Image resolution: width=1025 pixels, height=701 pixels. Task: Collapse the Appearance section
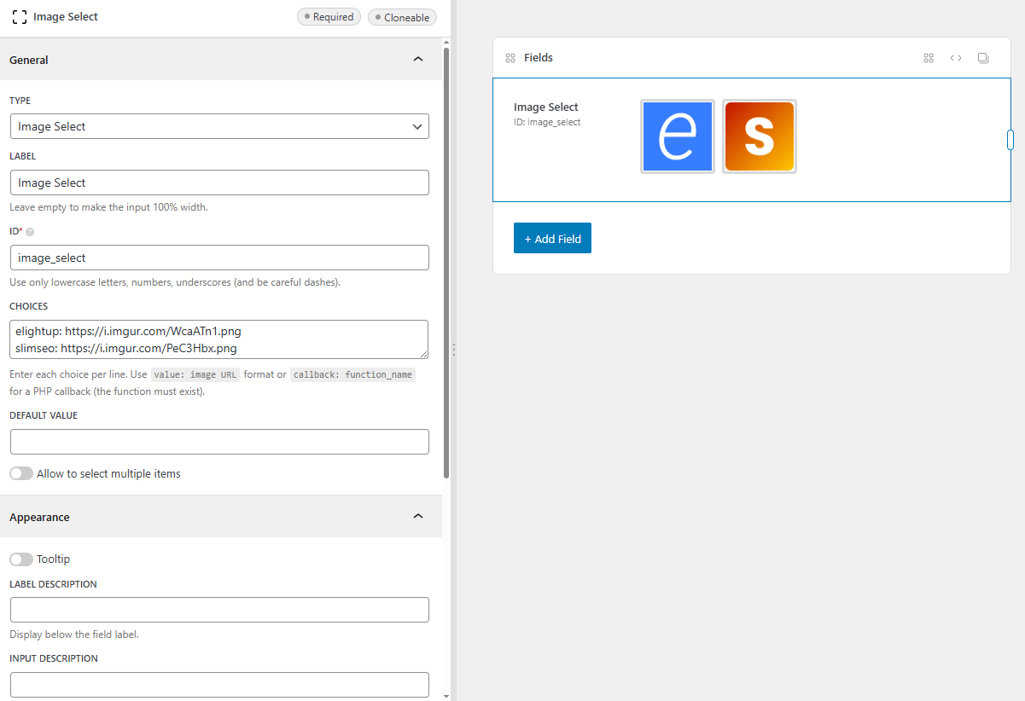click(417, 517)
